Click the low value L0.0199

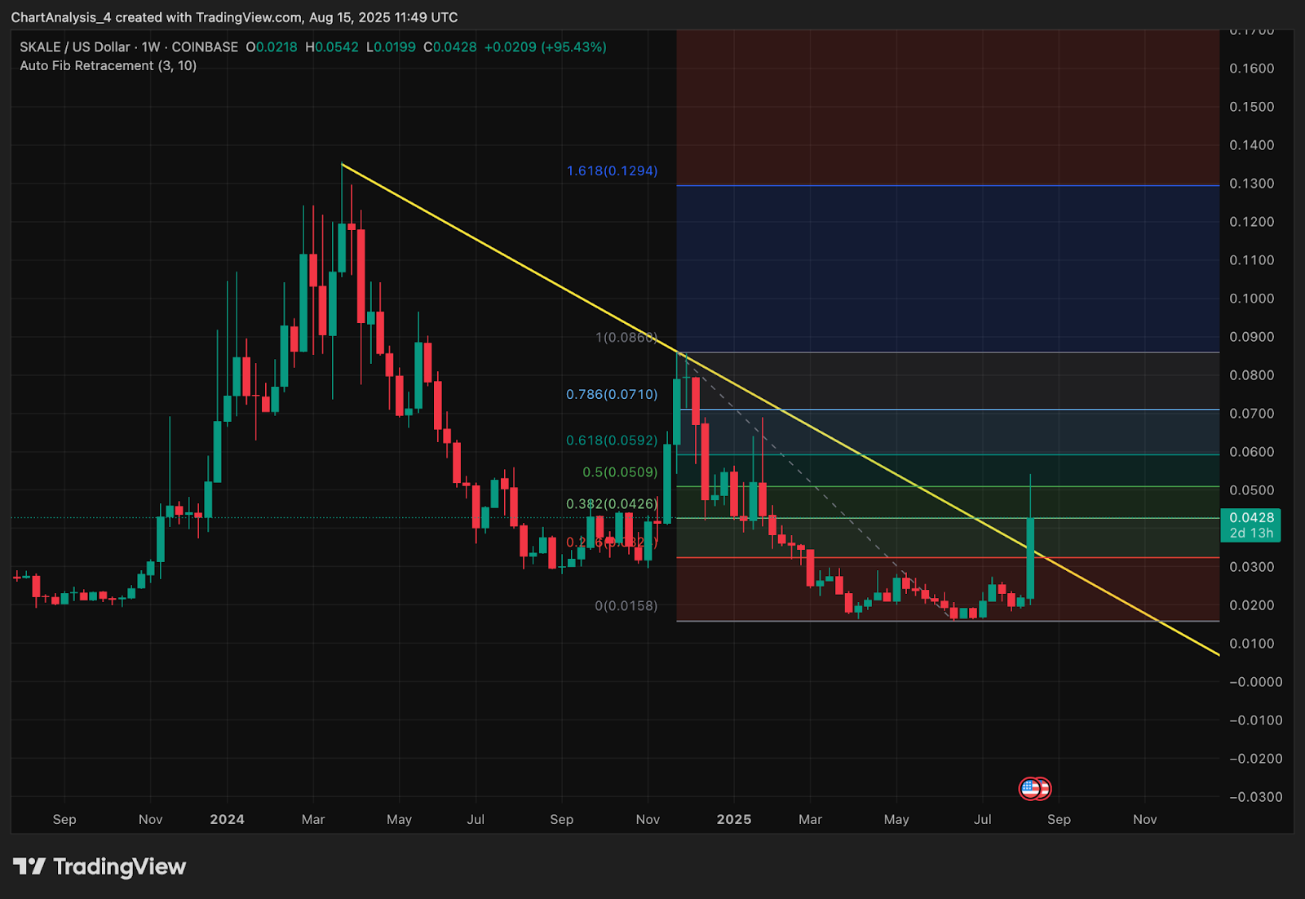click(x=391, y=47)
